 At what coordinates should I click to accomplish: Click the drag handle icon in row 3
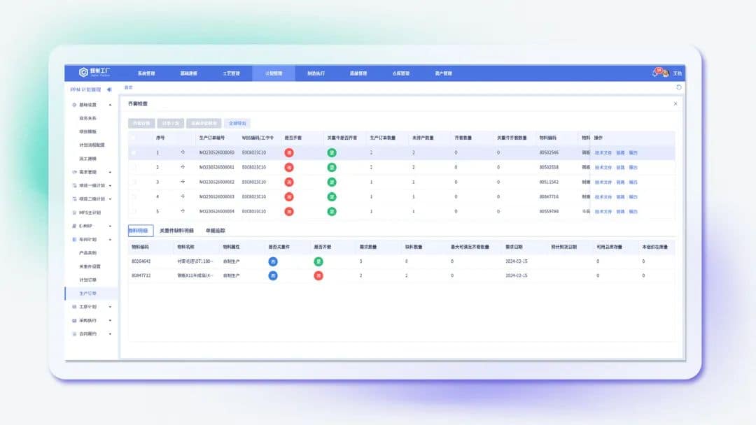(183, 182)
